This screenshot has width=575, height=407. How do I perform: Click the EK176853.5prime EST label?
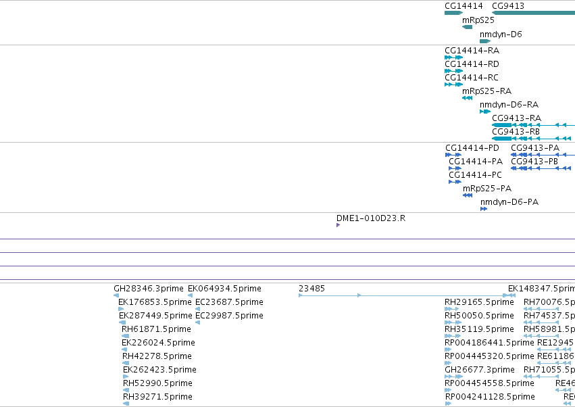[x=155, y=302]
